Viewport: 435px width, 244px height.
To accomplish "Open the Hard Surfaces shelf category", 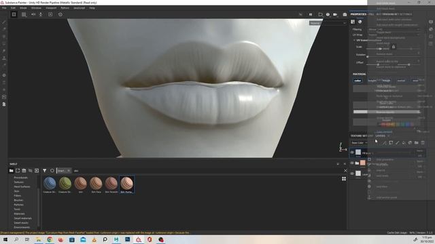I will tap(22, 187).
